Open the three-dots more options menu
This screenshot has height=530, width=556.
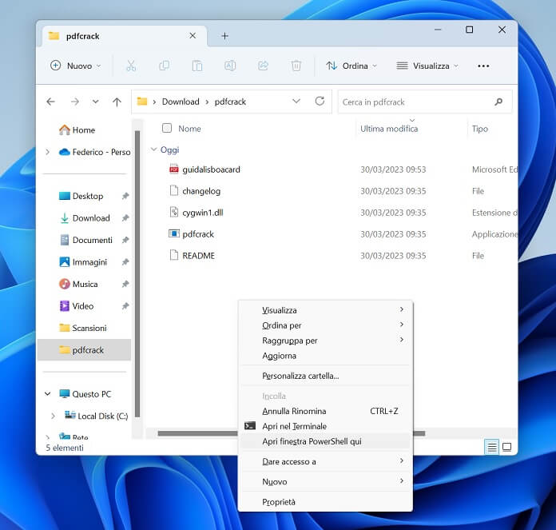(483, 66)
